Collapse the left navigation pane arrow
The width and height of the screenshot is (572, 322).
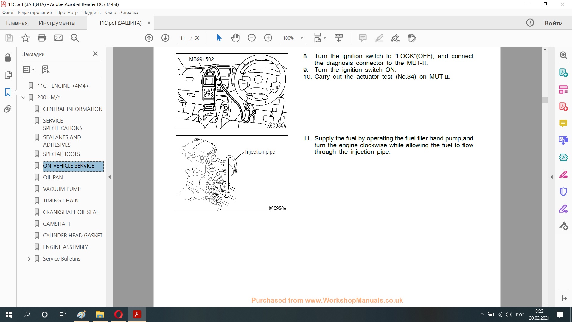point(109,177)
